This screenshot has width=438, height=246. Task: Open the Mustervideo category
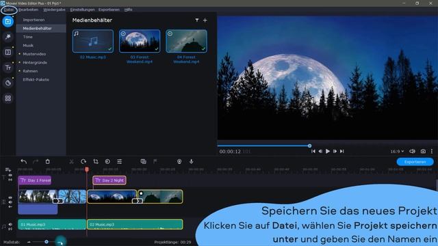pyautogui.click(x=34, y=54)
